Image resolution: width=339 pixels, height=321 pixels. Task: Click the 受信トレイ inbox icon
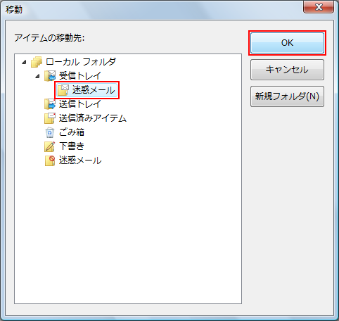50,76
